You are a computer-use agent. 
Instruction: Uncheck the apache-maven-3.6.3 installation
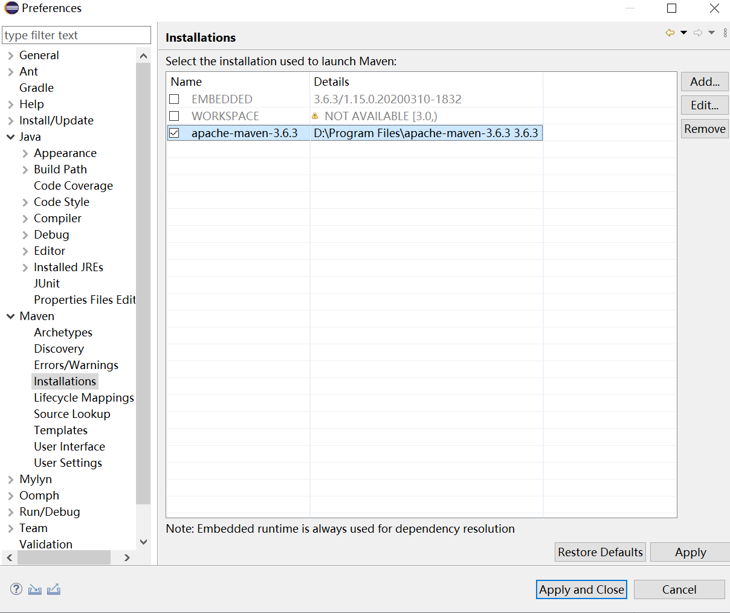[174, 133]
